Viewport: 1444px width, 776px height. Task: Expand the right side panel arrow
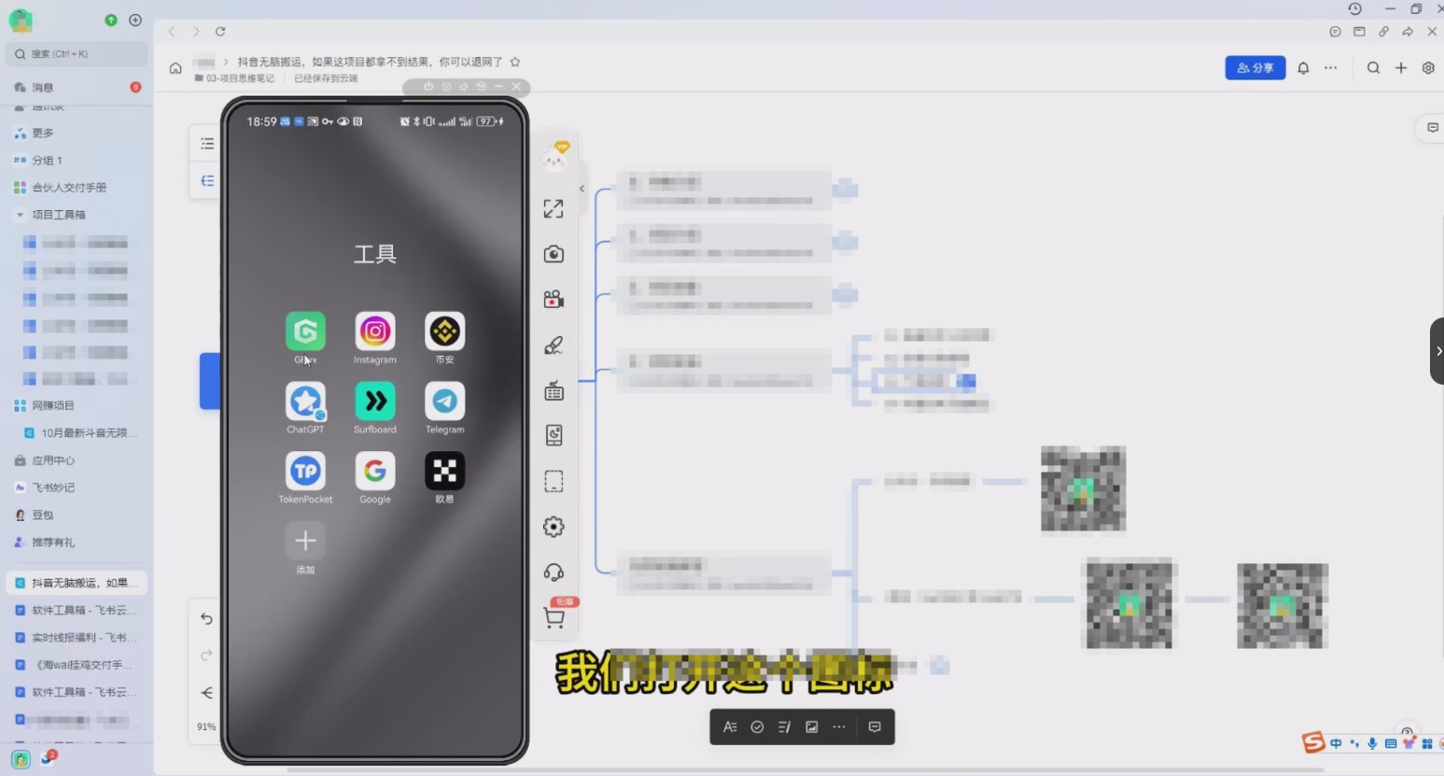[x=1437, y=351]
